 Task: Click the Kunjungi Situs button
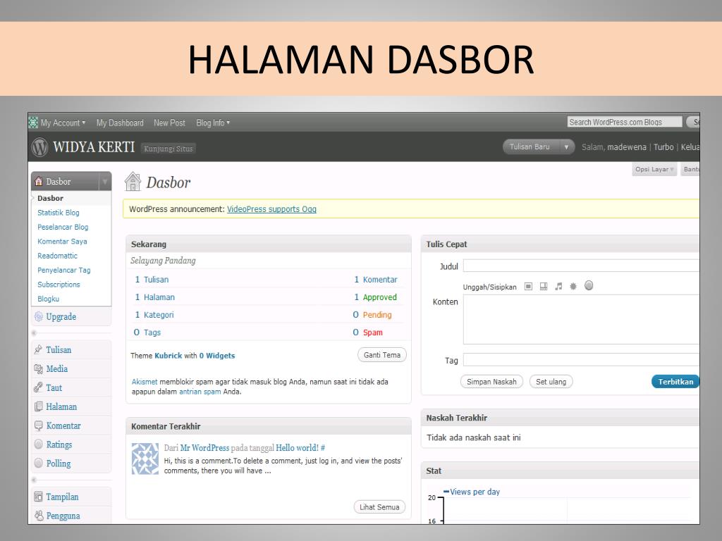[168, 149]
